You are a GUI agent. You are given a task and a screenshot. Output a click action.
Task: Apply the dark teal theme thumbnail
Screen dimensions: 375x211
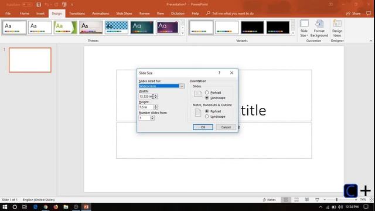point(142,28)
